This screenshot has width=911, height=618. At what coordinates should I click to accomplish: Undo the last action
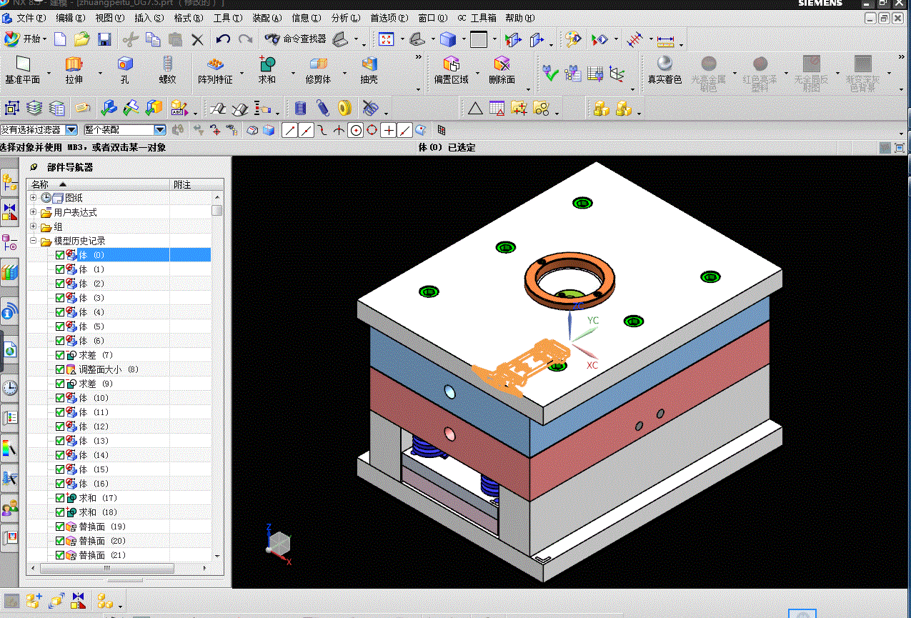[223, 39]
